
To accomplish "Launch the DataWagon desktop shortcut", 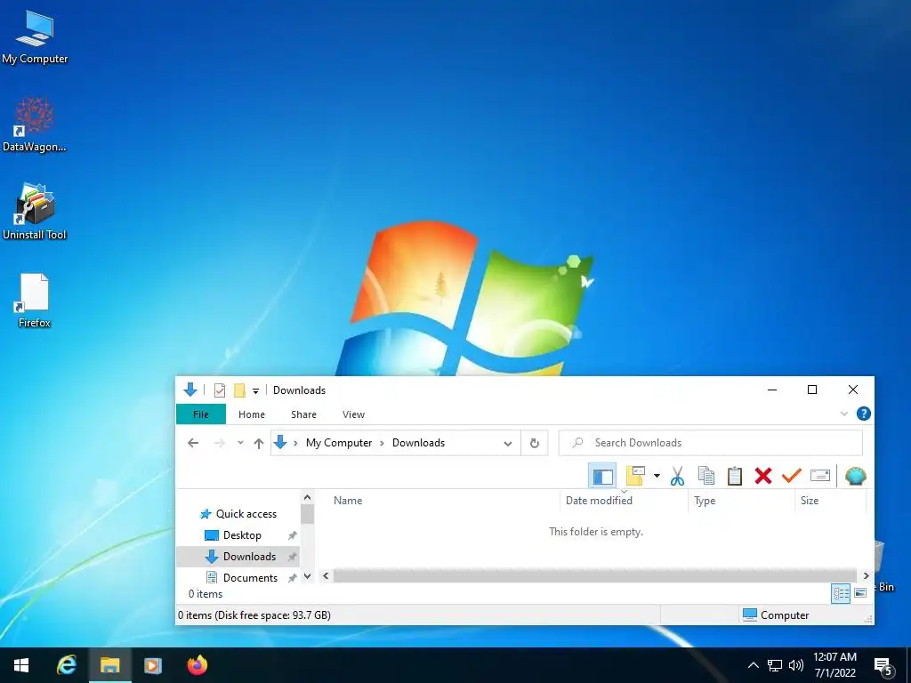I will [x=35, y=125].
